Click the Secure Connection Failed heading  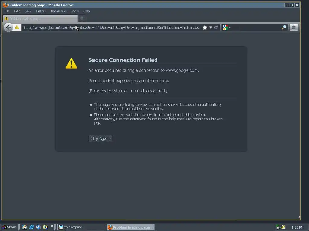coord(123,60)
